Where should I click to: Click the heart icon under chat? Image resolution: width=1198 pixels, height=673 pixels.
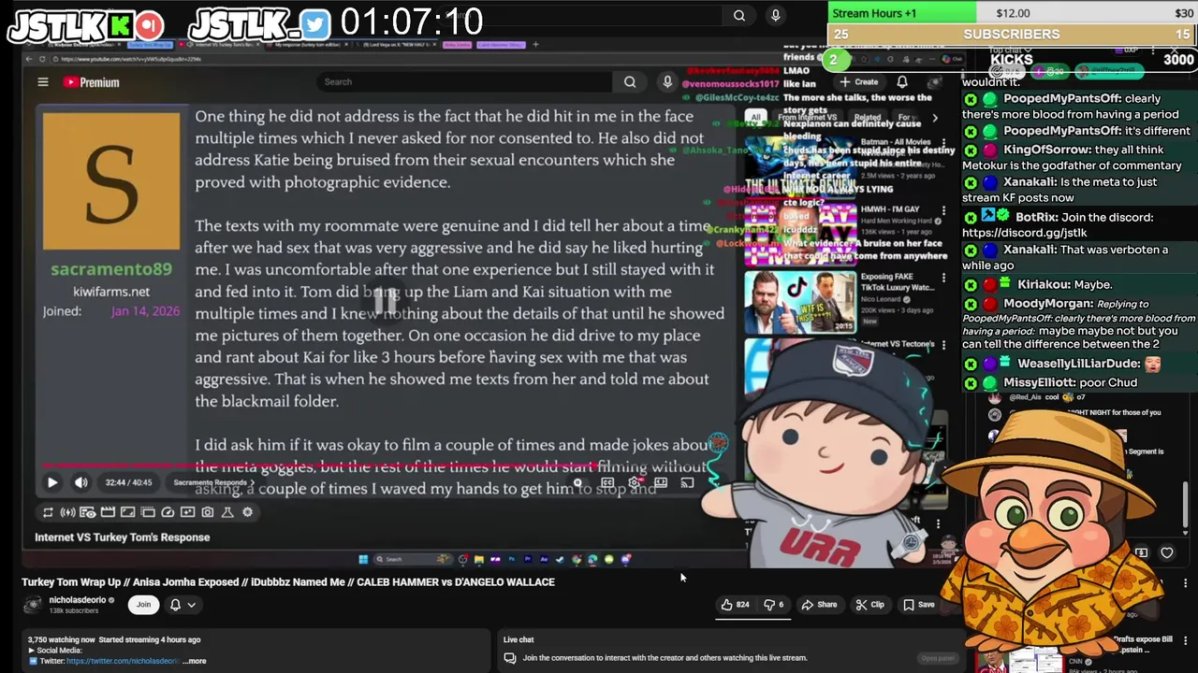tap(1167, 553)
